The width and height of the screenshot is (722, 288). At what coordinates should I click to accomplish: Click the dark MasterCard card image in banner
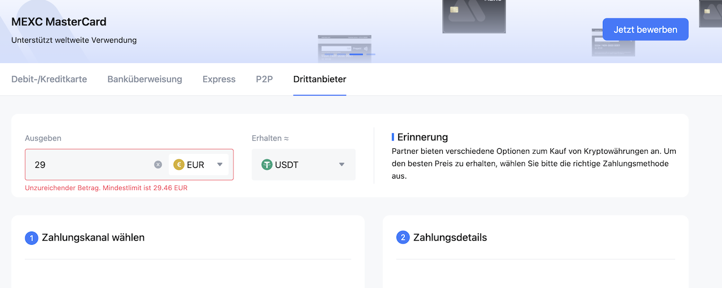(x=475, y=16)
